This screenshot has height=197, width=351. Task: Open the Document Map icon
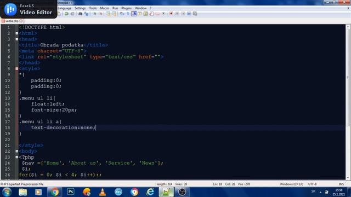click(145, 14)
